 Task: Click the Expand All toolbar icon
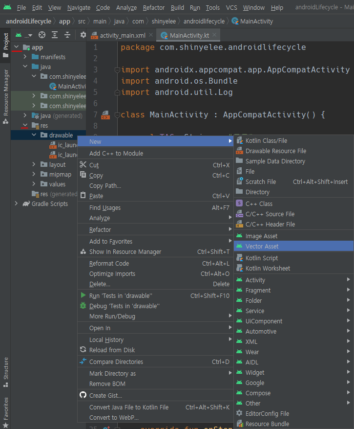55,35
